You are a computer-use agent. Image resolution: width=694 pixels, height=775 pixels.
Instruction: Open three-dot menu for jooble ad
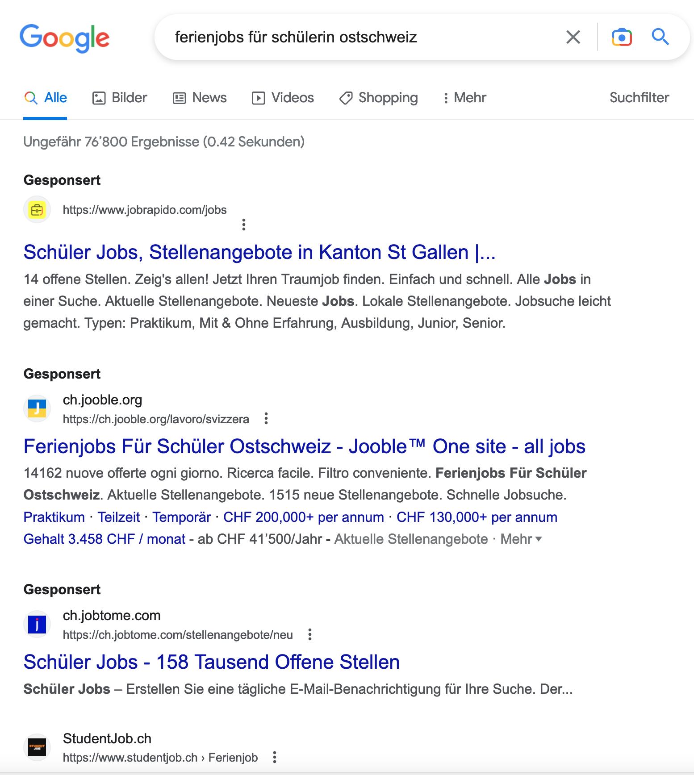point(266,419)
